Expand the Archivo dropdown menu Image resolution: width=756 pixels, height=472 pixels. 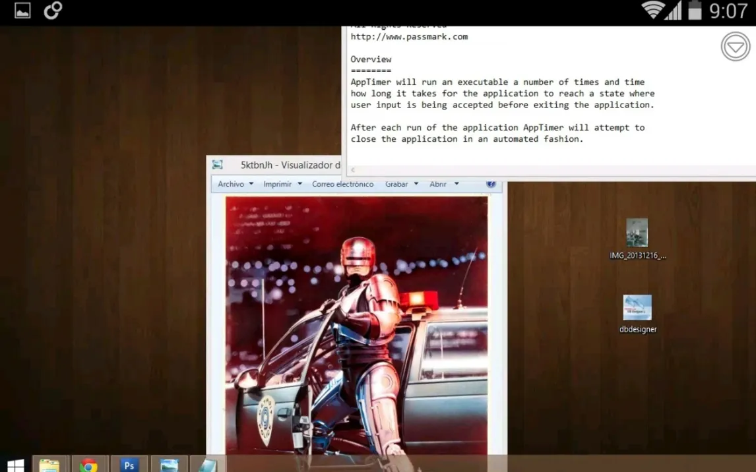tap(236, 184)
